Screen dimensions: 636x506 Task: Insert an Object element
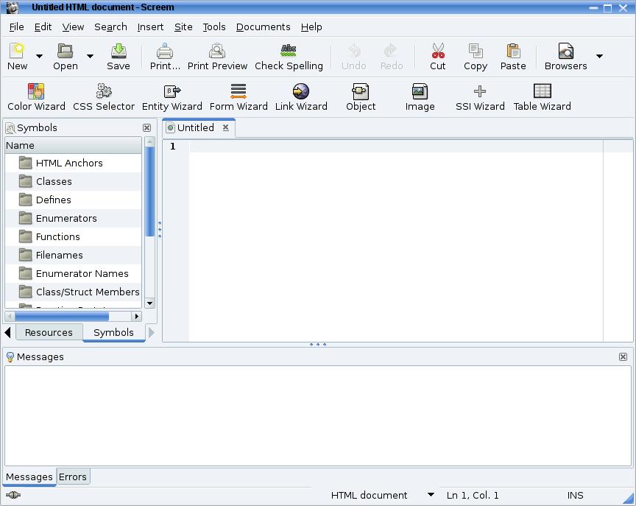(x=361, y=96)
